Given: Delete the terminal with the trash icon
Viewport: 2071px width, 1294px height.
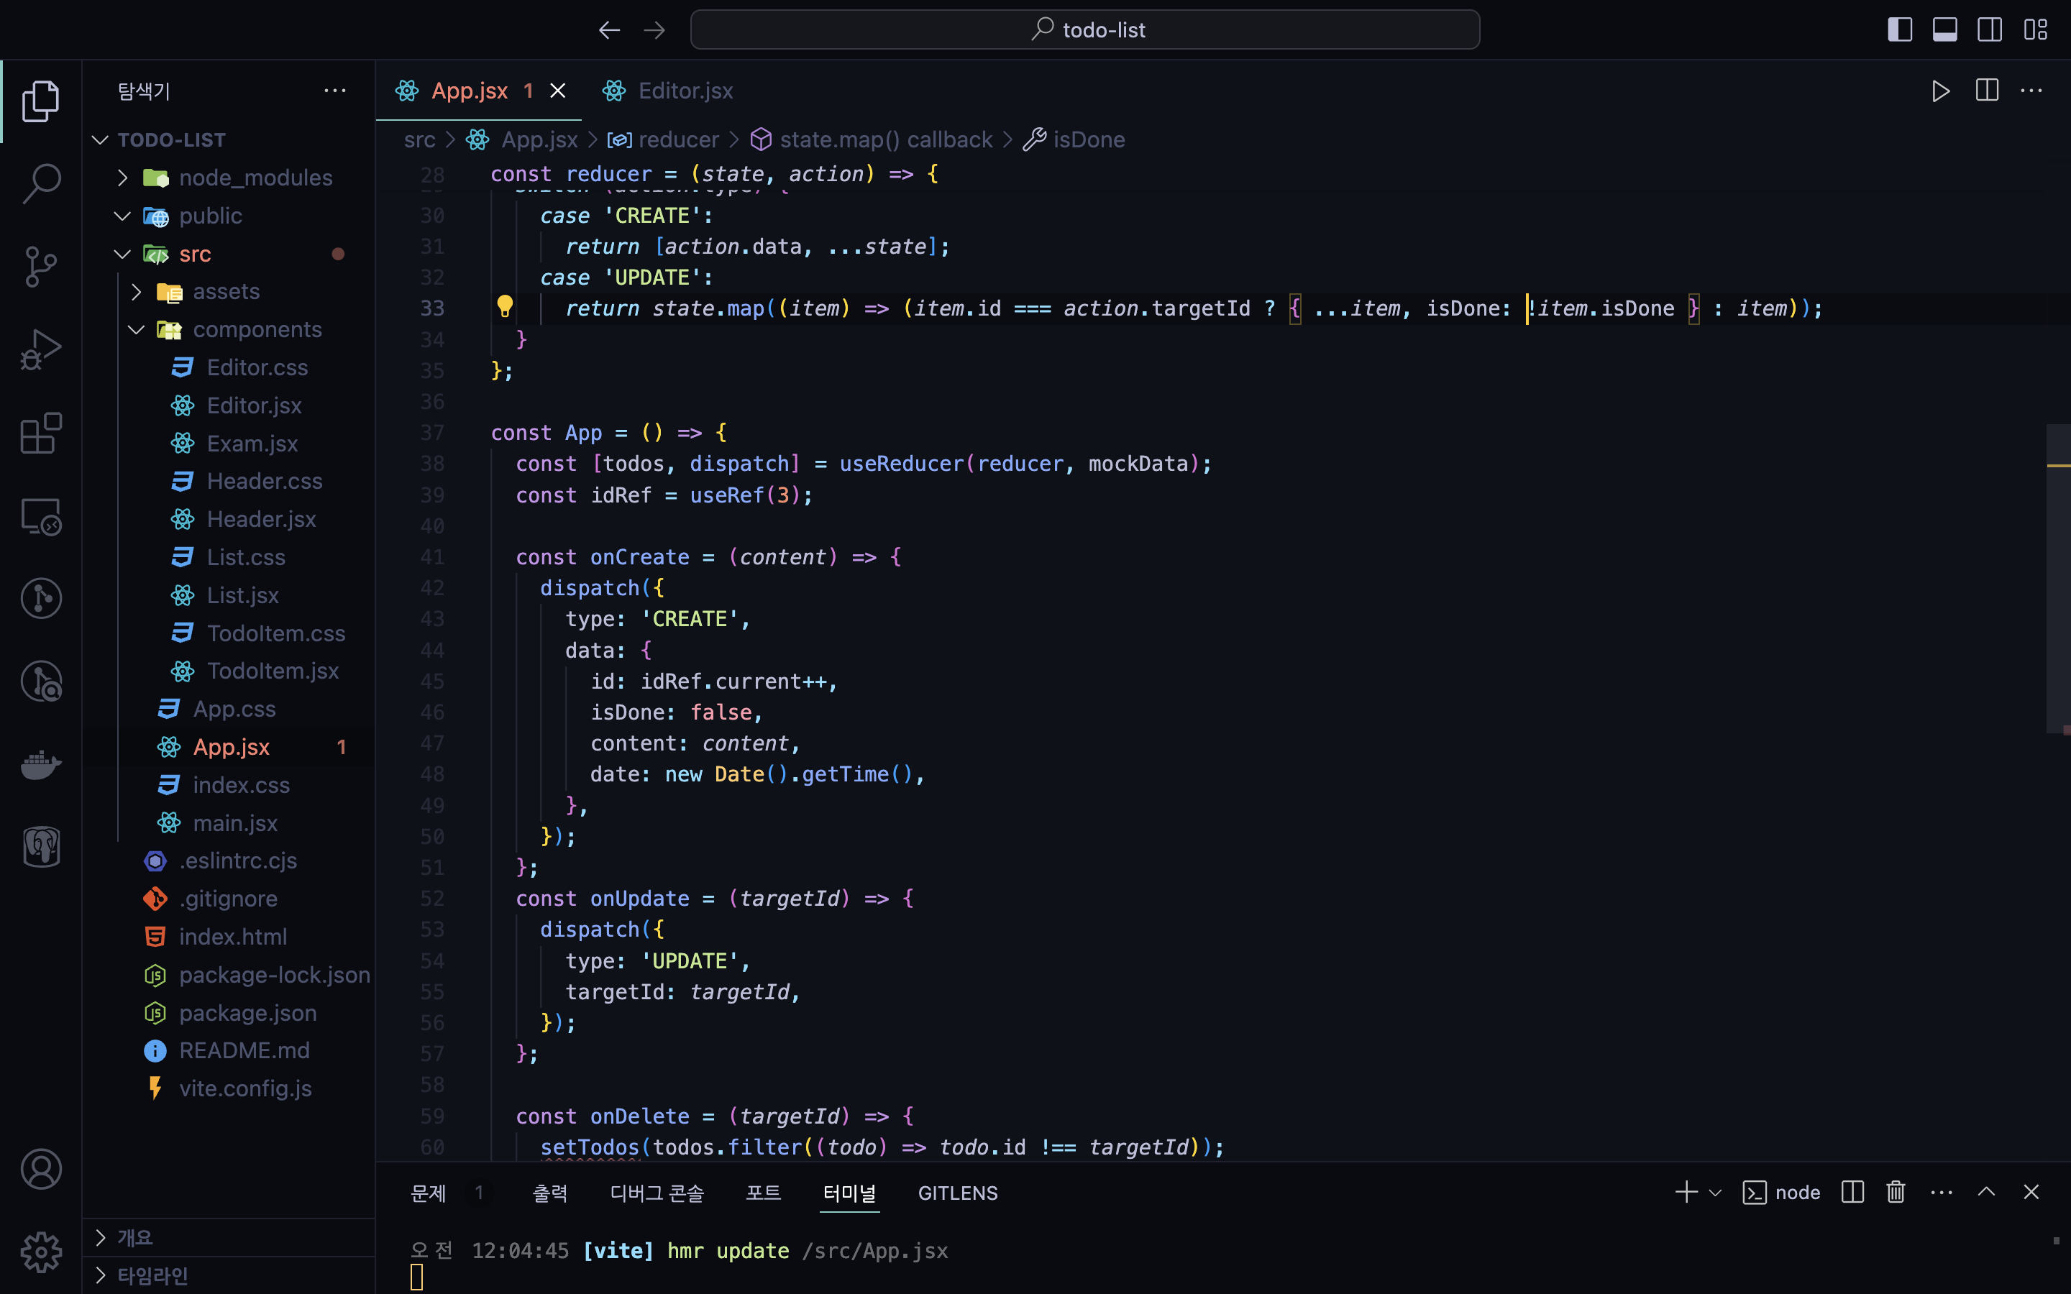Looking at the screenshot, I should click(1896, 1192).
